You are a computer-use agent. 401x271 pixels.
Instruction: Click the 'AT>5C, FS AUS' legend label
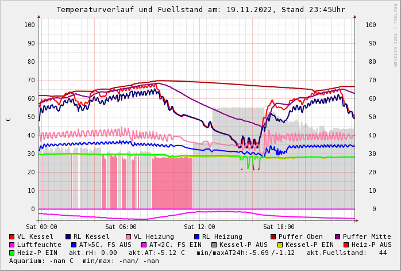(x=105, y=245)
